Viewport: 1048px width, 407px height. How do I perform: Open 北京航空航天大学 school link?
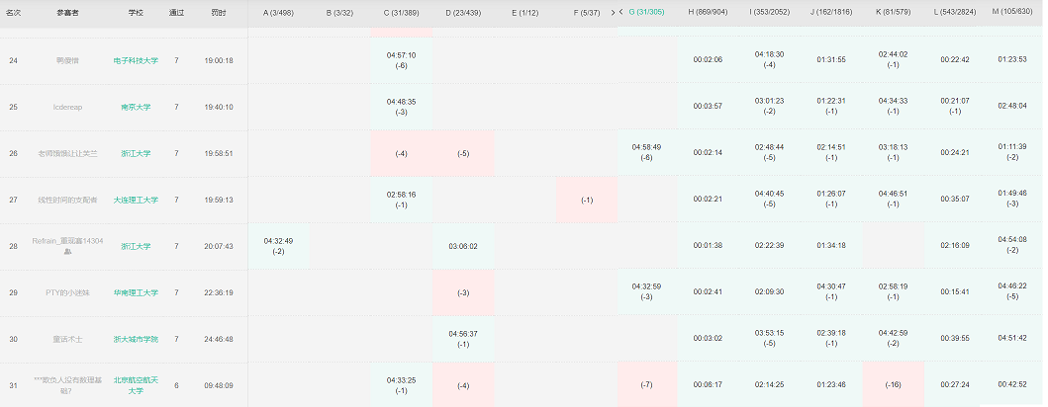[136, 385]
